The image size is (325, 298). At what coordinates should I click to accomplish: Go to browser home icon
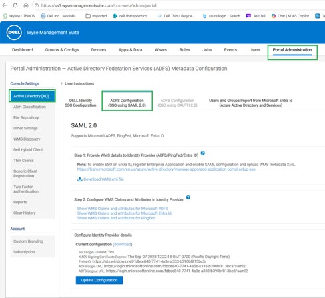(26, 5)
